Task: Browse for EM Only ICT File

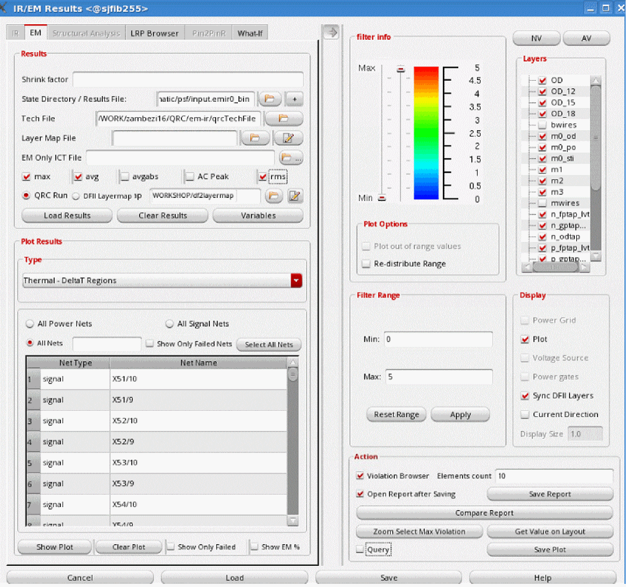Action: click(x=290, y=158)
